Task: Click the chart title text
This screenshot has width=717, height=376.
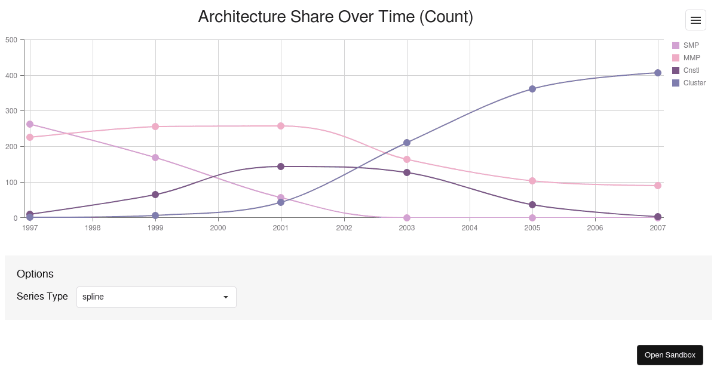Action: 336,17
